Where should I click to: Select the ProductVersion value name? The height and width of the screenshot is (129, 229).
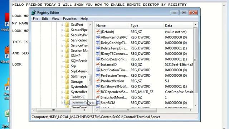click(112, 81)
